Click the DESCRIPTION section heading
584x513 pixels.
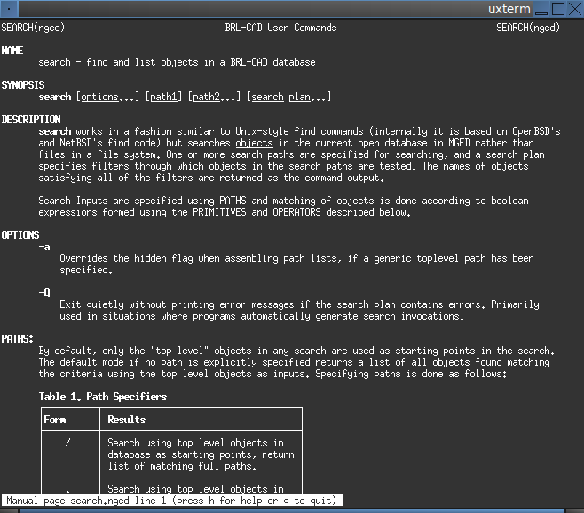click(x=31, y=120)
